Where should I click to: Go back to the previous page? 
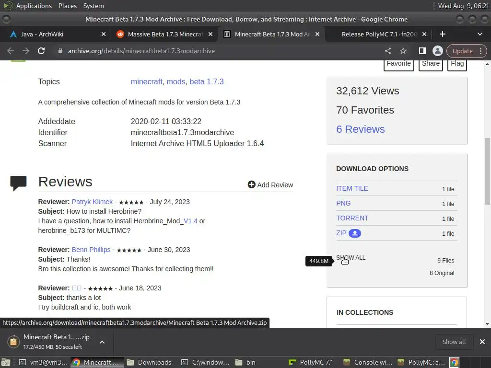pos(11,51)
